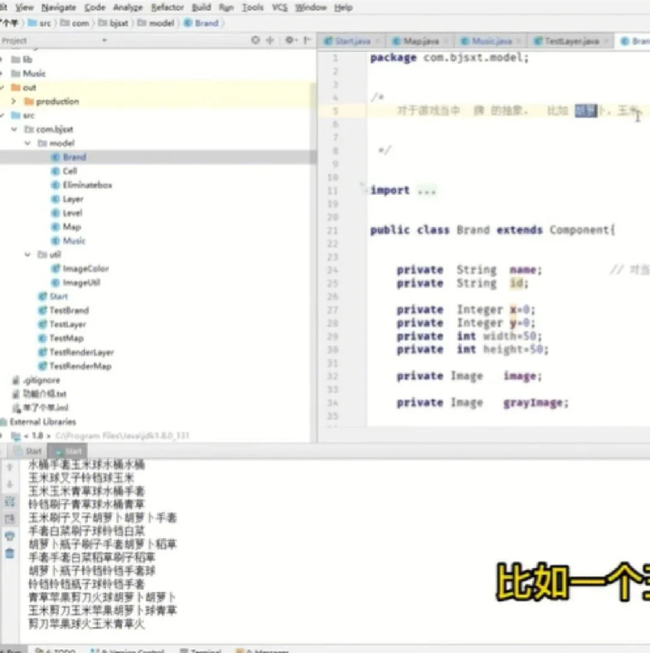Screen dimensions: 650x653
Task: Collapse the com.bjsxt package node
Action: coord(14,129)
